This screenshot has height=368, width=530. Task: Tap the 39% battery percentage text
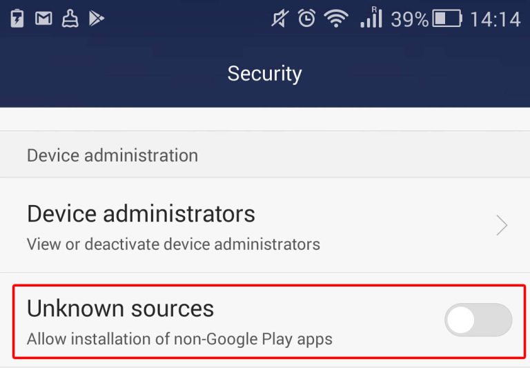point(409,19)
